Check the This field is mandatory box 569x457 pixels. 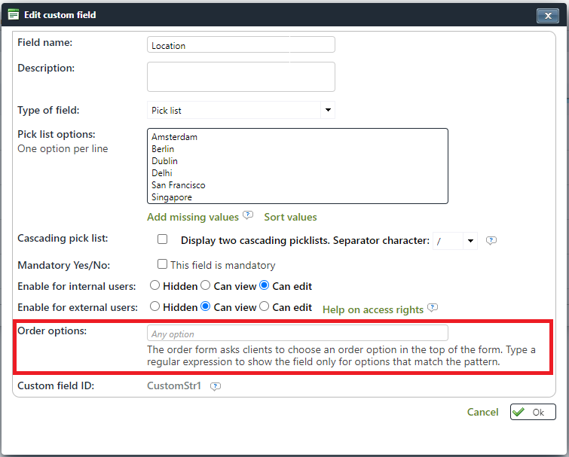[x=162, y=264]
